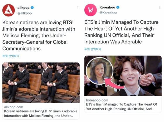
Task: Open the allkpop article photo of seated men
Action: (x=41, y=83)
